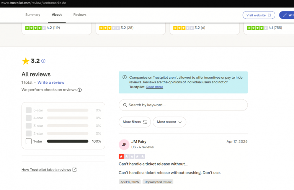The image size is (294, 190).
Task: Click external link icon in Visit website
Action: click(x=269, y=15)
